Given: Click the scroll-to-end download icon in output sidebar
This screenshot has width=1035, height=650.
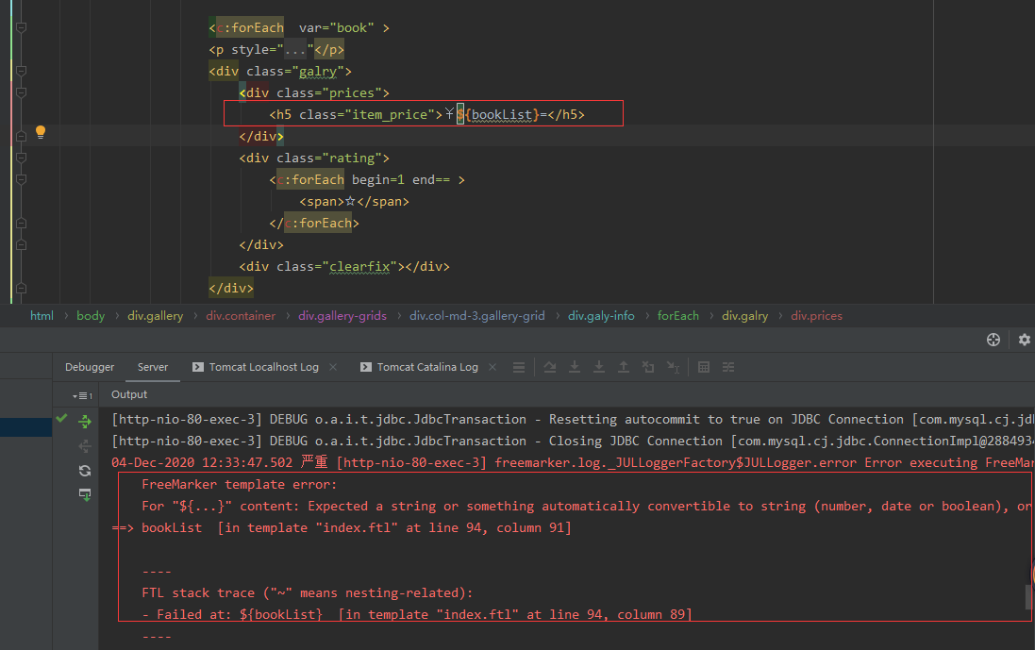Looking at the screenshot, I should [x=85, y=495].
